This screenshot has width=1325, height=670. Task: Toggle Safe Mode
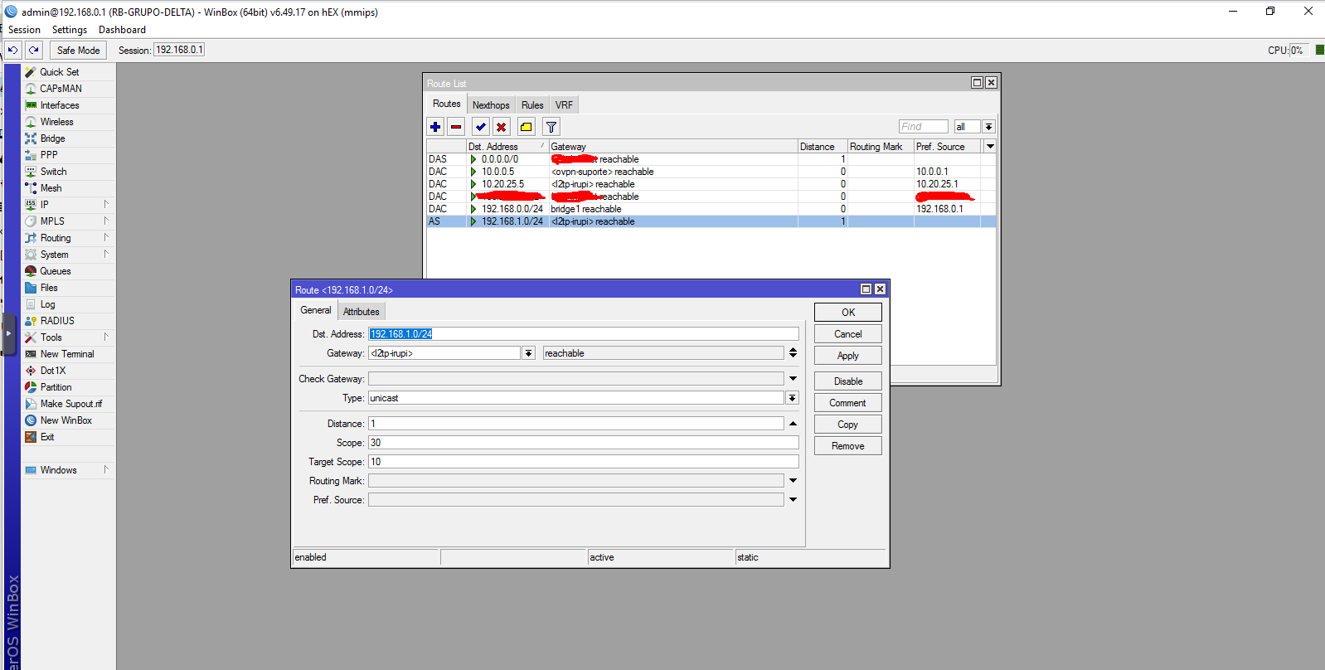(x=78, y=51)
